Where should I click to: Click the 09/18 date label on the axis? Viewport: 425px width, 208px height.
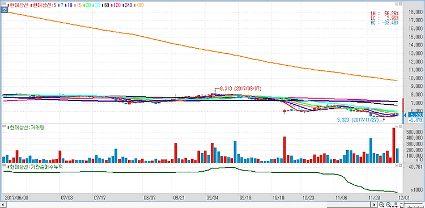245,198
